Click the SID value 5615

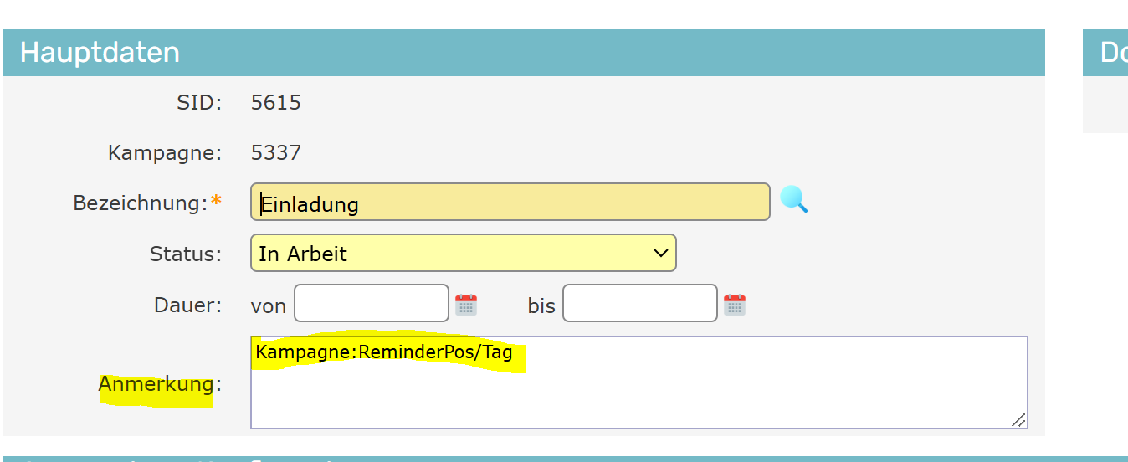[x=276, y=103]
